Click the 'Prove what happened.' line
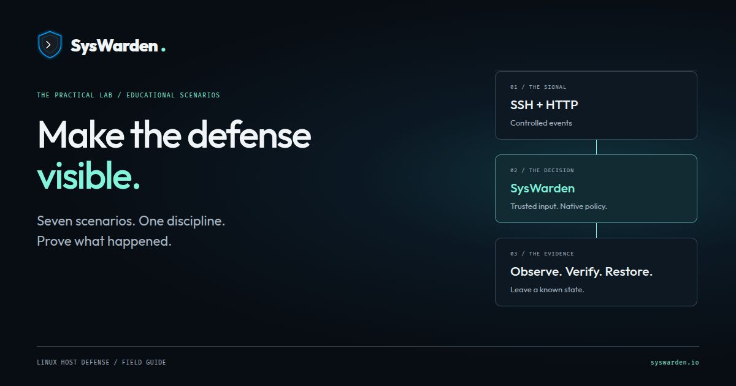This screenshot has height=386, width=736. (104, 241)
